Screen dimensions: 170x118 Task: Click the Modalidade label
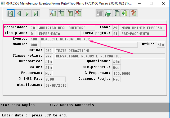click(16, 27)
